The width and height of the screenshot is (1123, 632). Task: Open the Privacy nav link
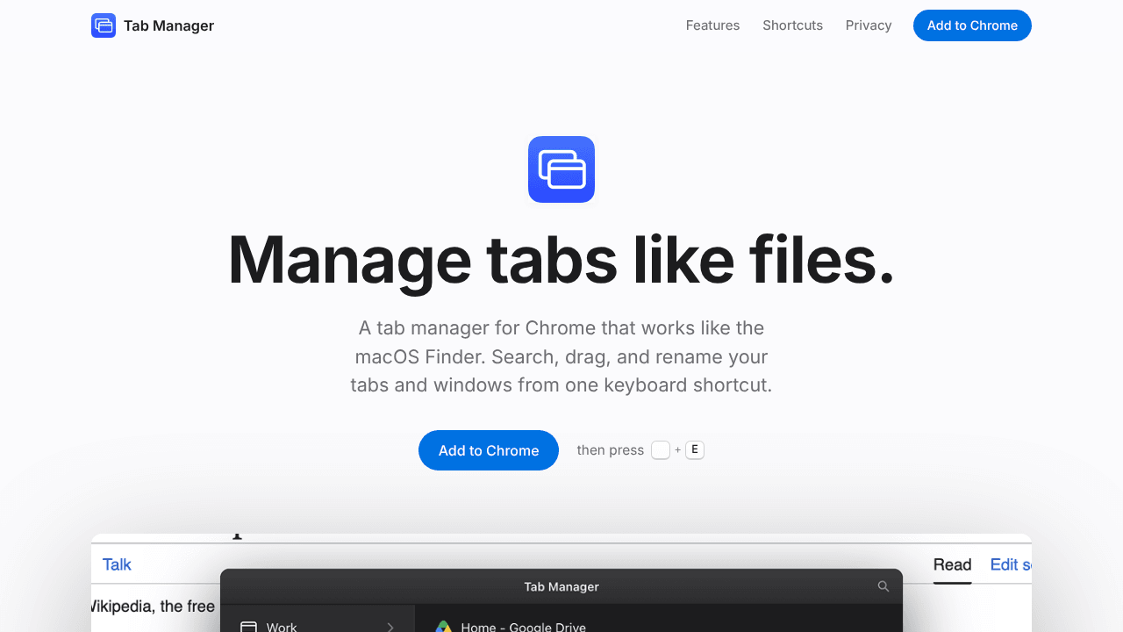(869, 25)
